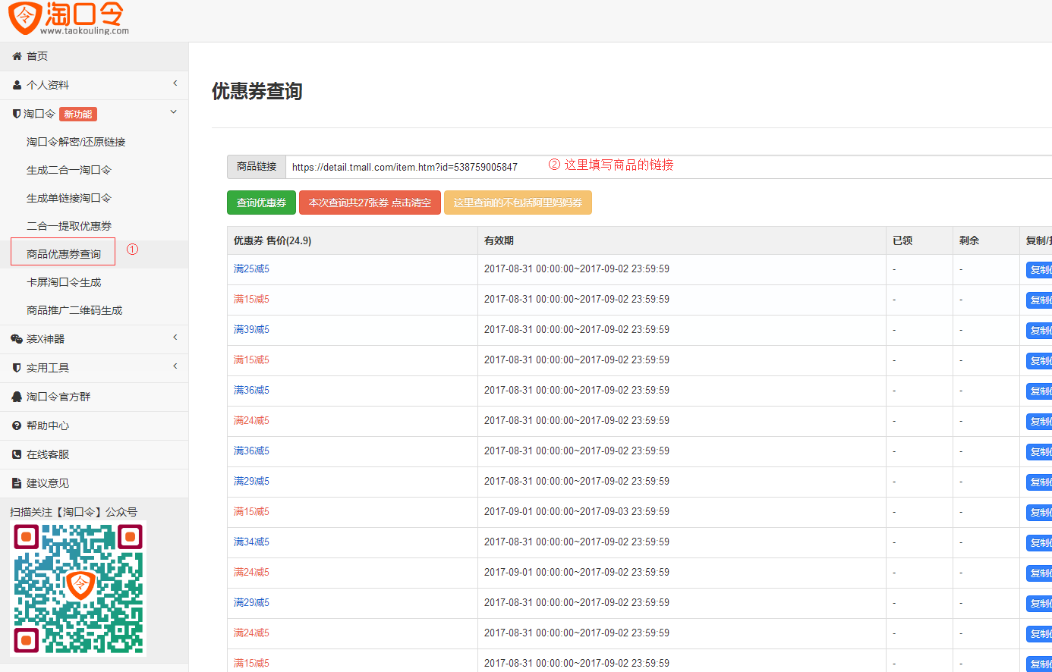Expand the 实用工具 menu chevron
The image size is (1052, 672).
click(175, 366)
